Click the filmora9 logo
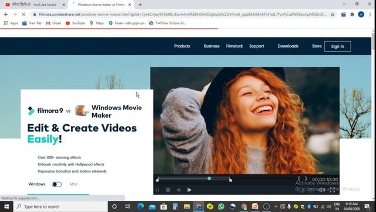 coord(45,111)
